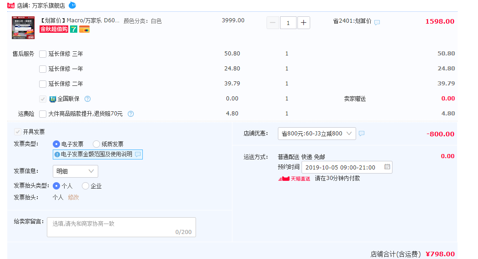
Task: Check the 延长保修 二年 checkbox
Action: 43,84
